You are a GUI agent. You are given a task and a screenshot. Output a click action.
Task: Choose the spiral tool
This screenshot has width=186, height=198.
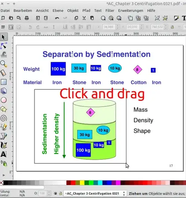click(x=4, y=118)
